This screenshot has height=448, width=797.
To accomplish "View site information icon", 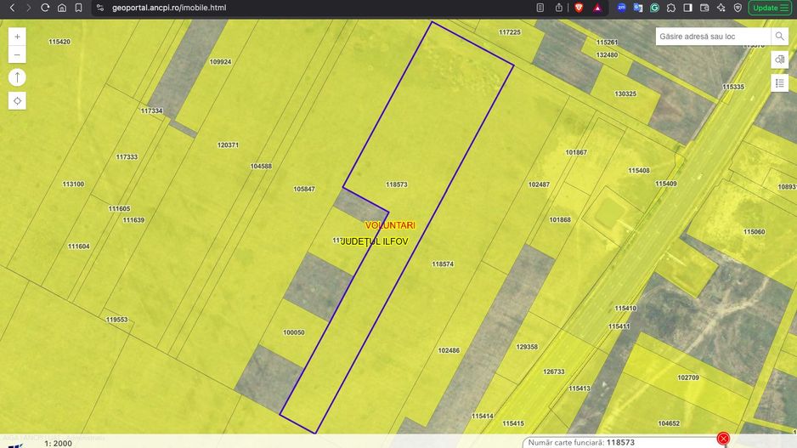I will point(100,8).
